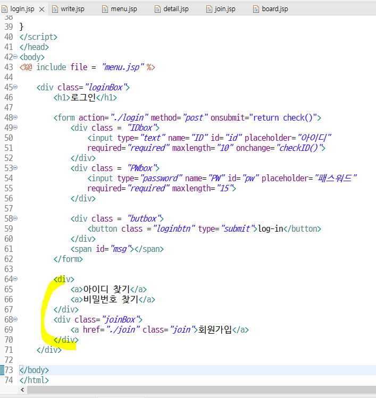Screen dimensions: 376x398
Task: Click the board.jsp file icon
Action: [x=256, y=9]
